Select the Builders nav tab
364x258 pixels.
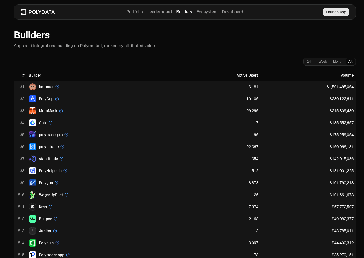184,12
